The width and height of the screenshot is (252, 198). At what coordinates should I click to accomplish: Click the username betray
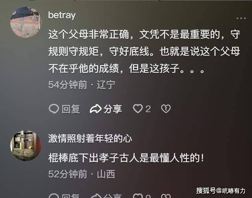[x=62, y=15]
